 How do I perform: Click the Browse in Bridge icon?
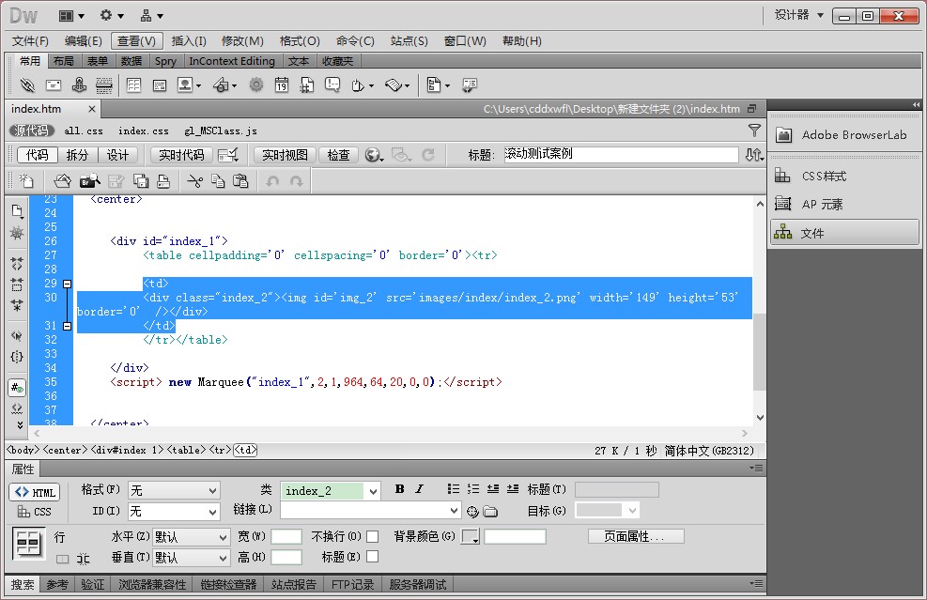click(x=90, y=181)
